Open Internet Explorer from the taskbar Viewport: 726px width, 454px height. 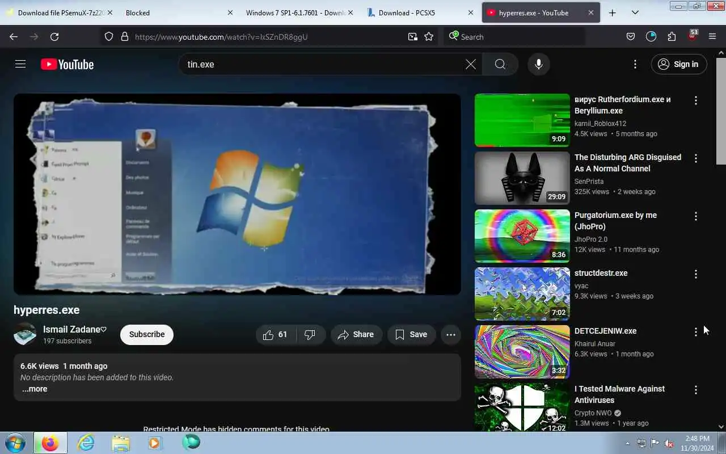(86, 443)
